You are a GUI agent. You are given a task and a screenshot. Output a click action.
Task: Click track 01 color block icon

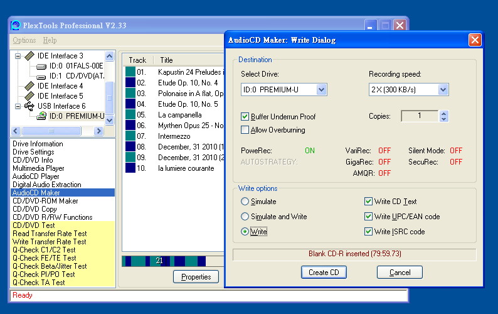click(x=130, y=72)
